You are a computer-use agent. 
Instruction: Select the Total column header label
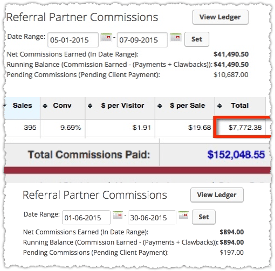[240, 106]
